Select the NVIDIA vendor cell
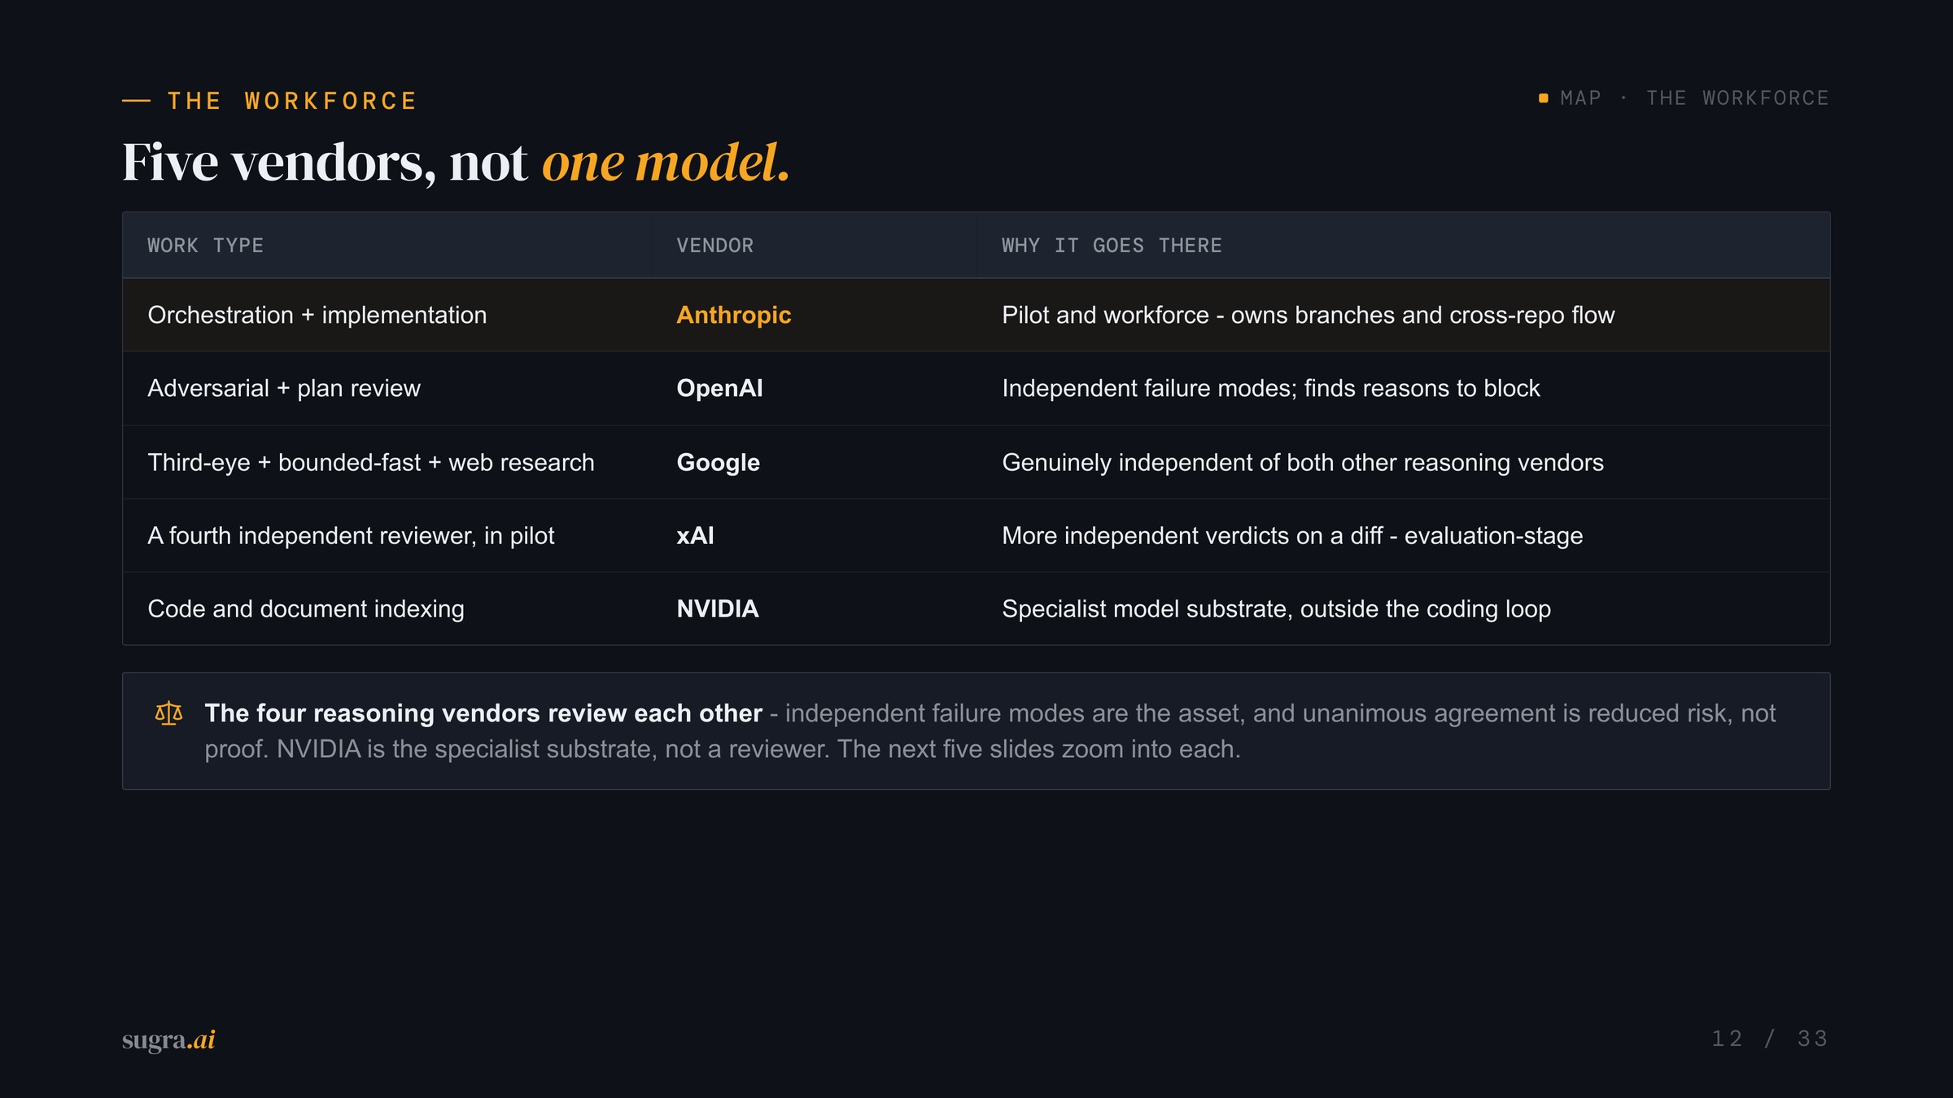 click(814, 608)
